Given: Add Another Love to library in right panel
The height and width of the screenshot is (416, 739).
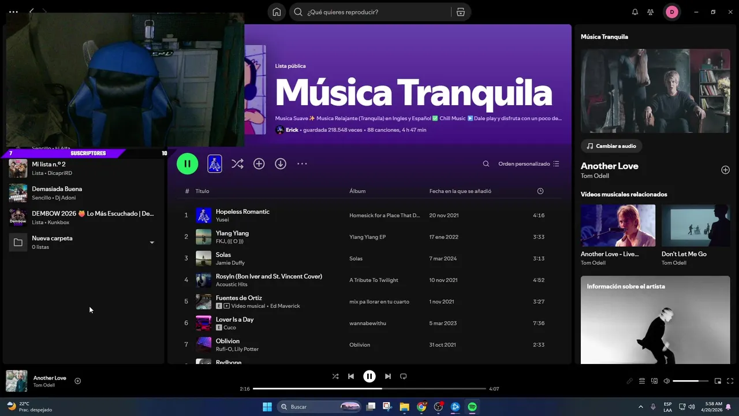Looking at the screenshot, I should [725, 170].
